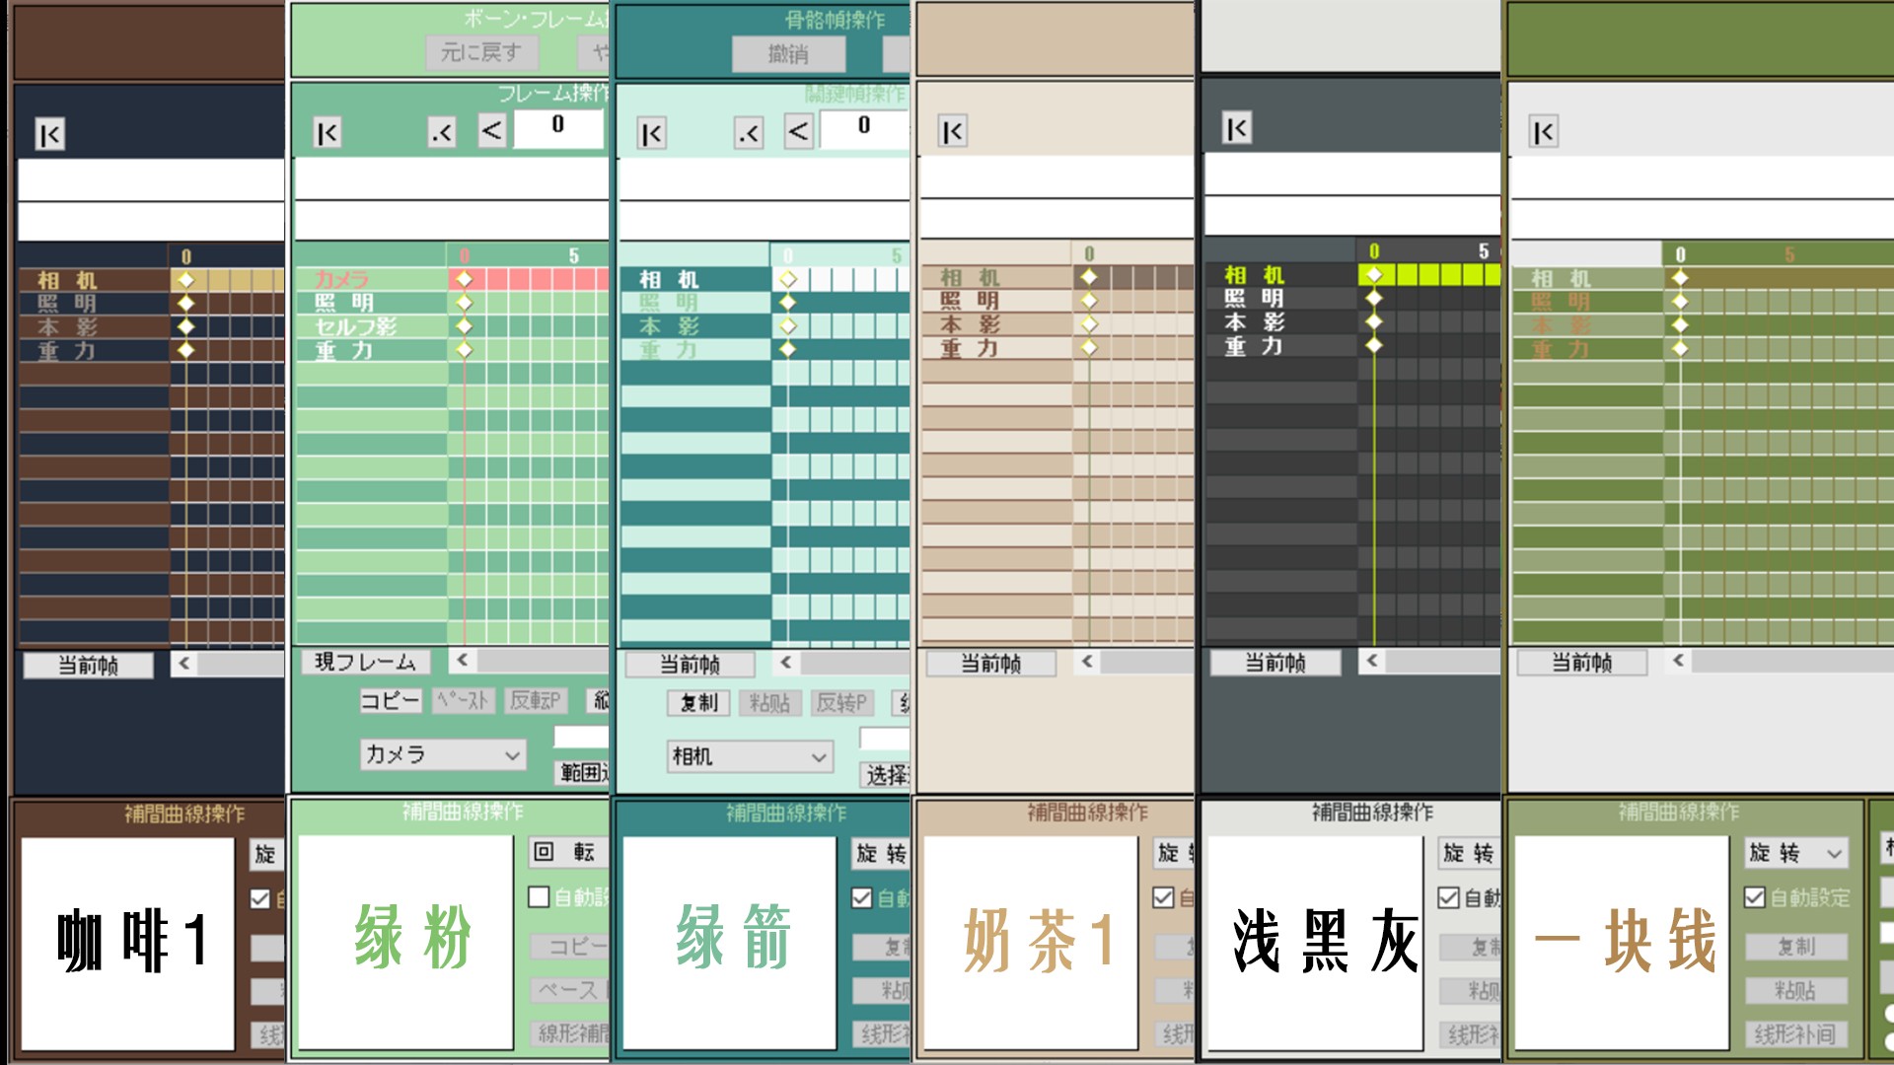Uncheck the 自動 checkbox in 浅黑灰 panel
The image size is (1894, 1065).
coord(1448,897)
